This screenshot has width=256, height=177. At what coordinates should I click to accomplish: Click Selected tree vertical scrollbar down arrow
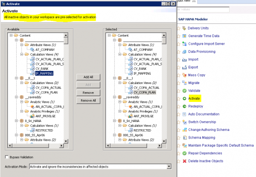coord(164,141)
